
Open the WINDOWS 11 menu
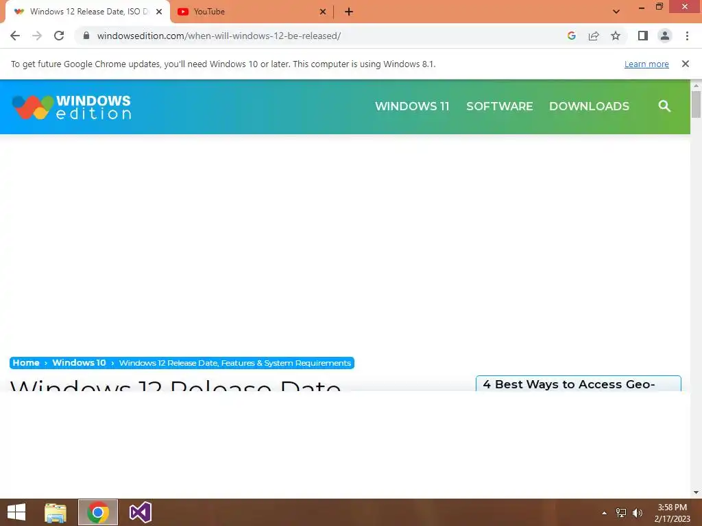(x=412, y=106)
